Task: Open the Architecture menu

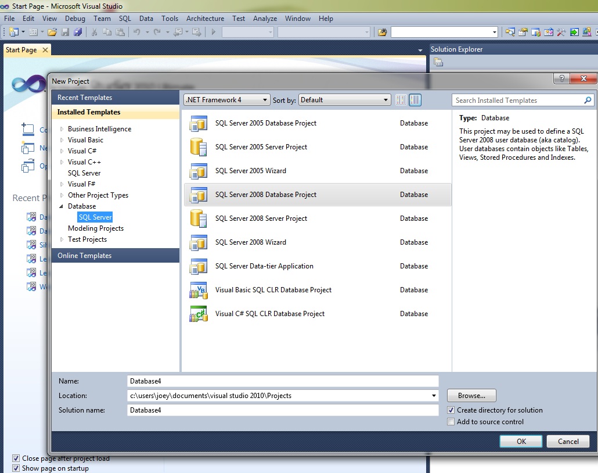Action: coord(205,19)
